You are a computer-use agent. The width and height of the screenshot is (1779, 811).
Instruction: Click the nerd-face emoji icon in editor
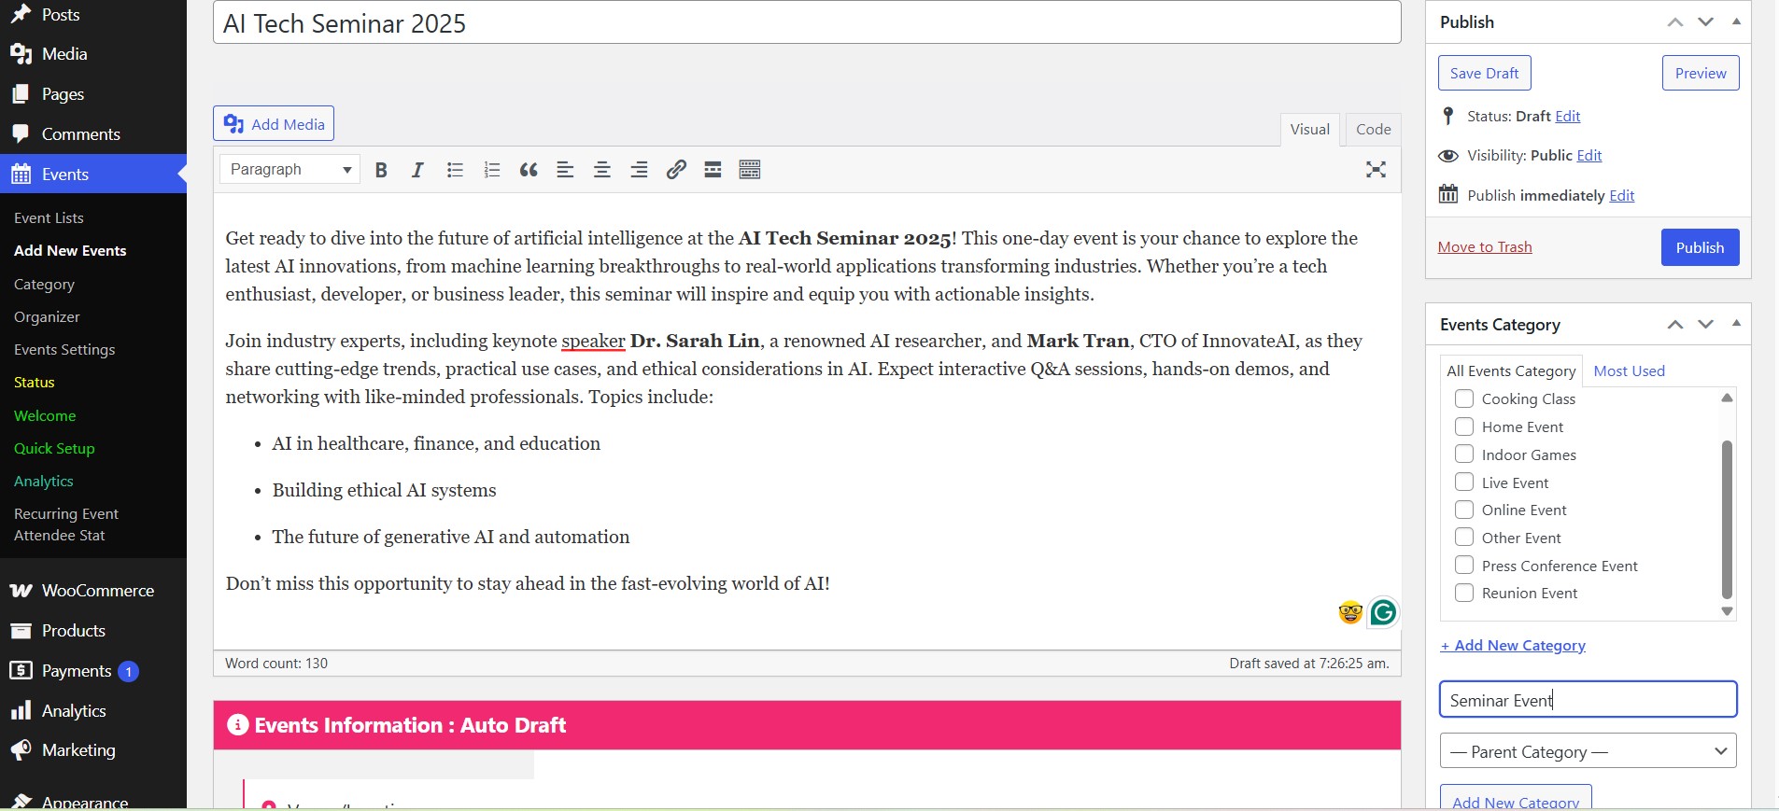point(1350,612)
